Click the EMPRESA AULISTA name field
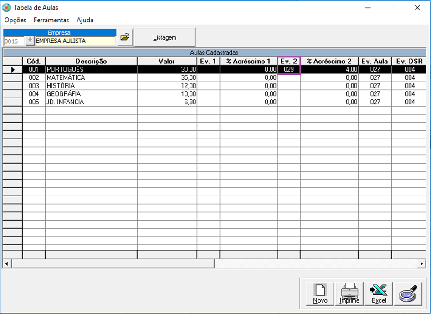431x314 pixels. click(75, 41)
